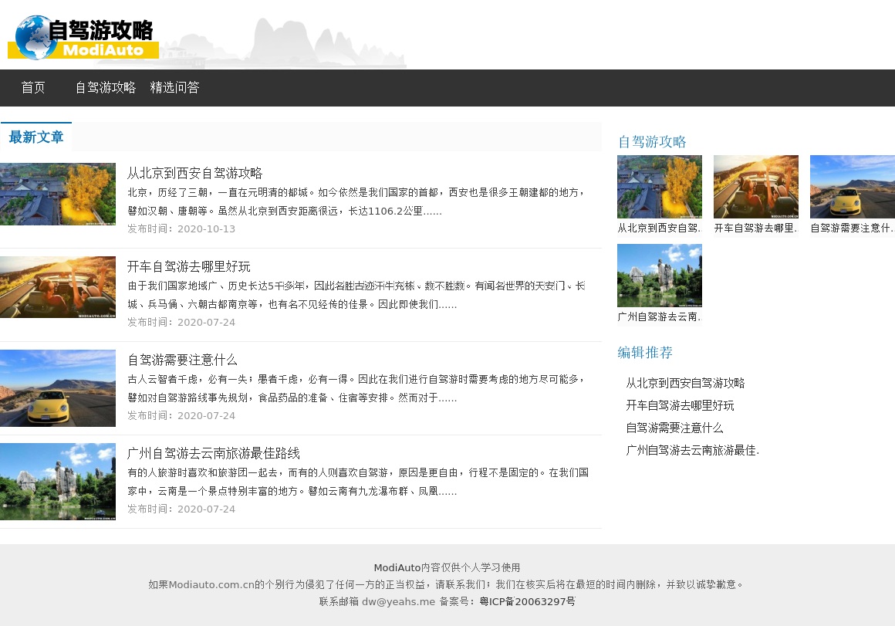Open the article title 自驾游需要注意什么 in list
The width and height of the screenshot is (895, 626).
[182, 360]
